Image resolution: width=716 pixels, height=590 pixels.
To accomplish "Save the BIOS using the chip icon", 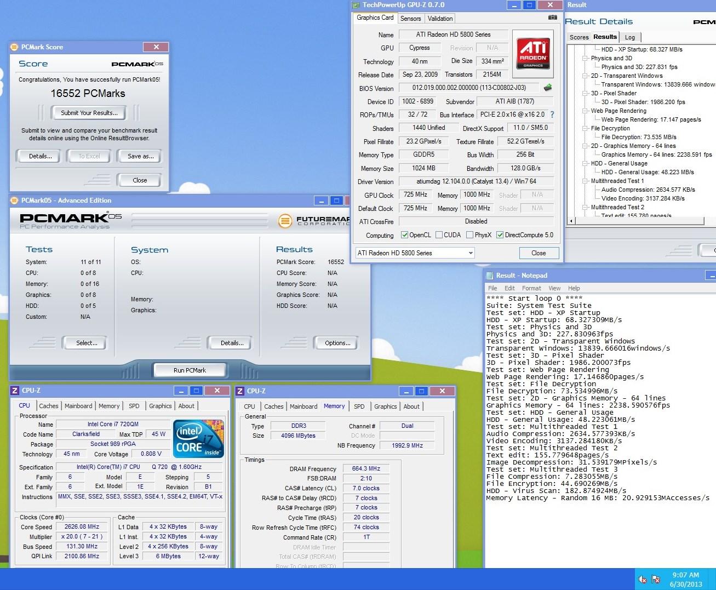I will [547, 88].
